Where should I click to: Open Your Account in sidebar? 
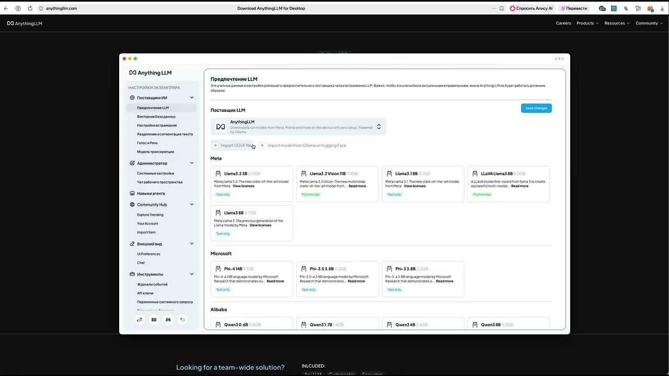pos(147,224)
